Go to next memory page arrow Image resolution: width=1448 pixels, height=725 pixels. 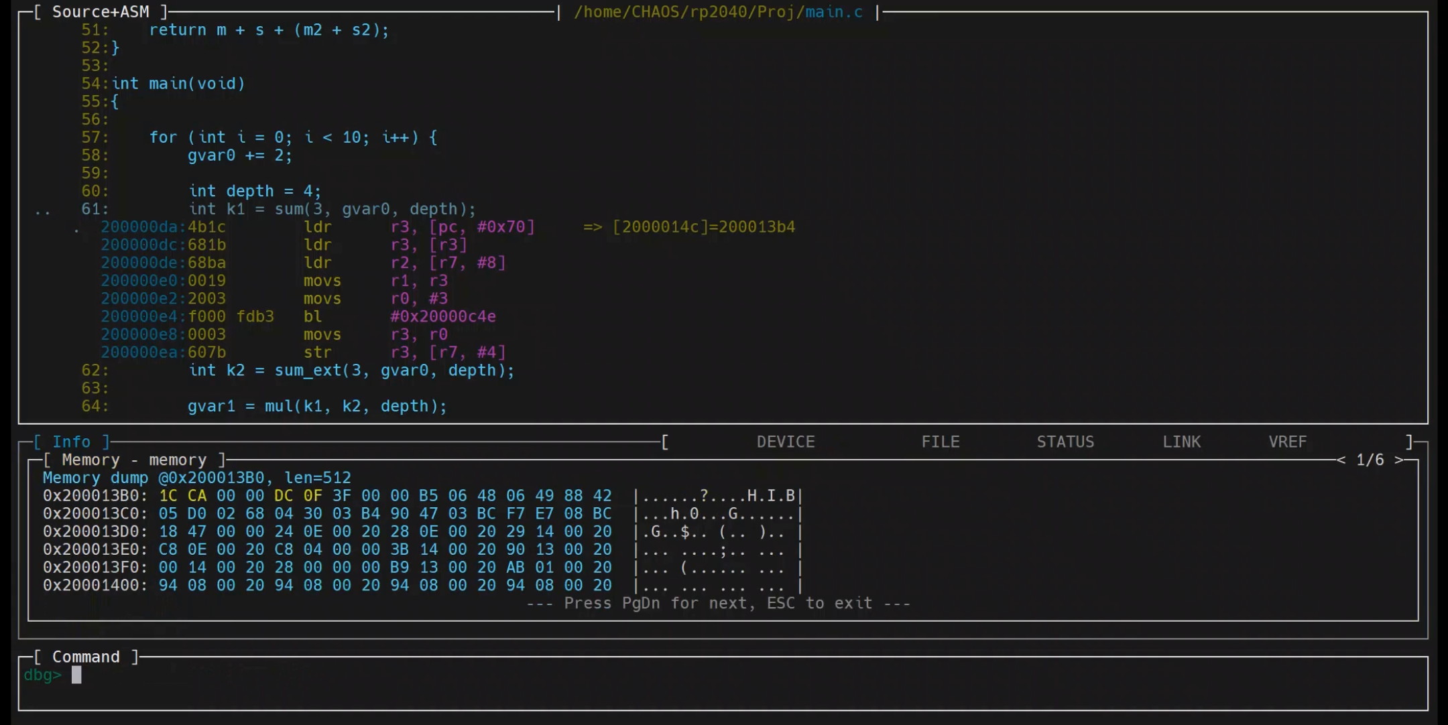(x=1398, y=460)
